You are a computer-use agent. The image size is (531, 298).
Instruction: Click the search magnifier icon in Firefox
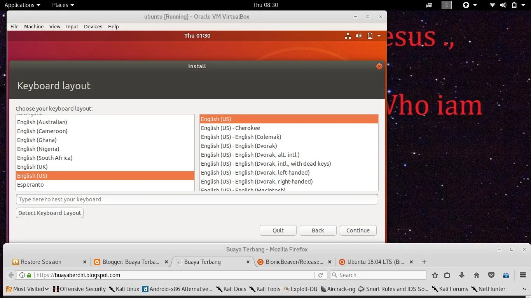[x=334, y=275]
